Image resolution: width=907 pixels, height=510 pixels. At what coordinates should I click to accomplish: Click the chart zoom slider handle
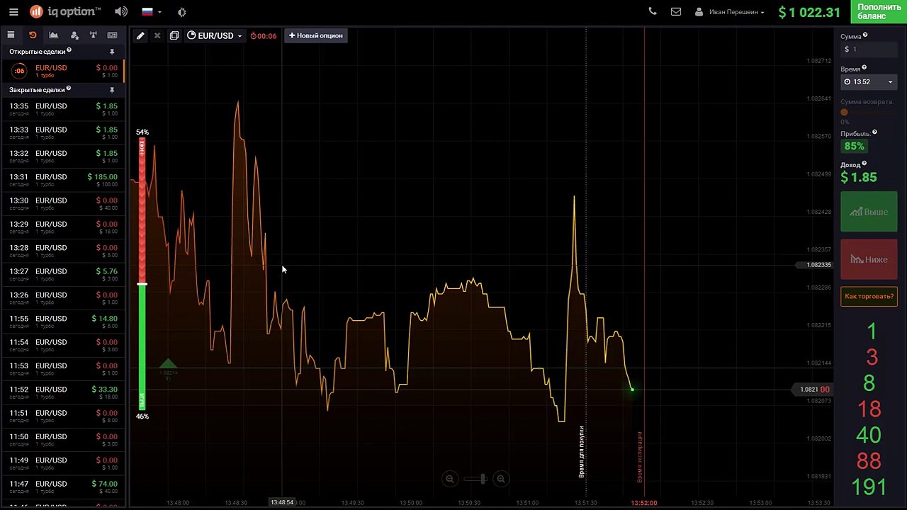(483, 479)
